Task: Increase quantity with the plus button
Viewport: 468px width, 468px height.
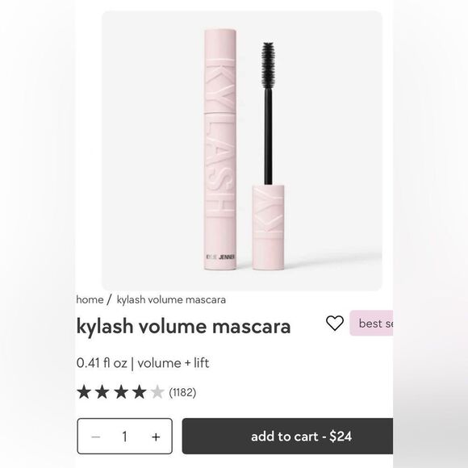Action: [156, 437]
